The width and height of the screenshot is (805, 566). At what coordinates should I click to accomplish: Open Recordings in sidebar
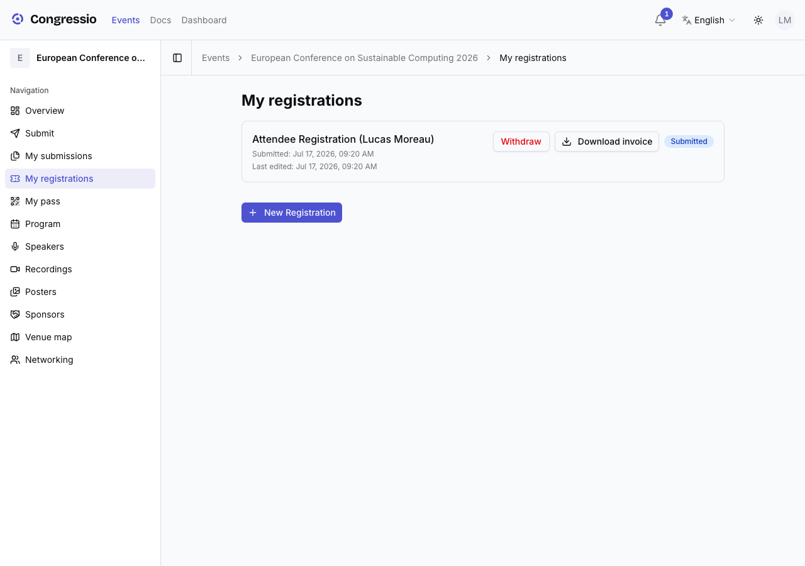pyautogui.click(x=80, y=269)
